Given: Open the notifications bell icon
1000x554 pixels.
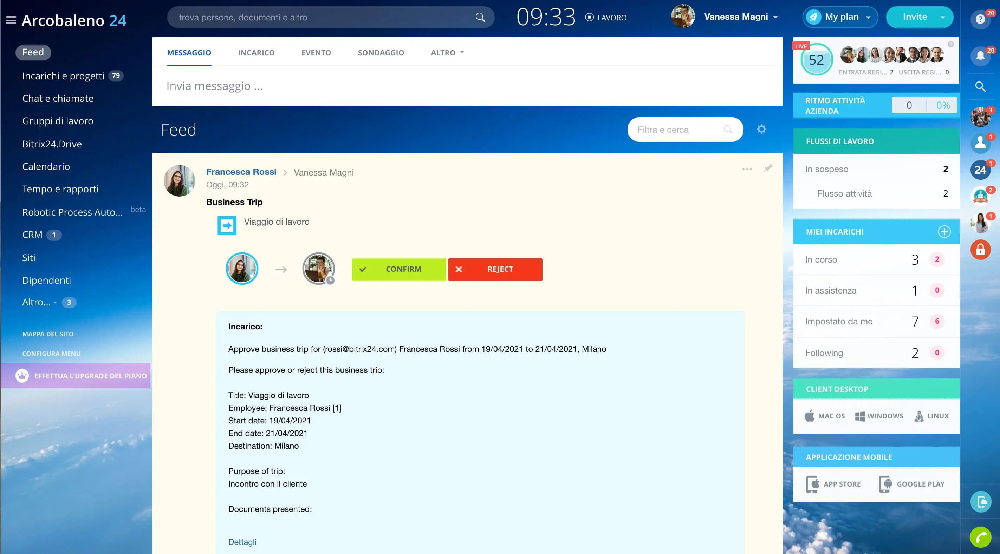Looking at the screenshot, I should 980,56.
